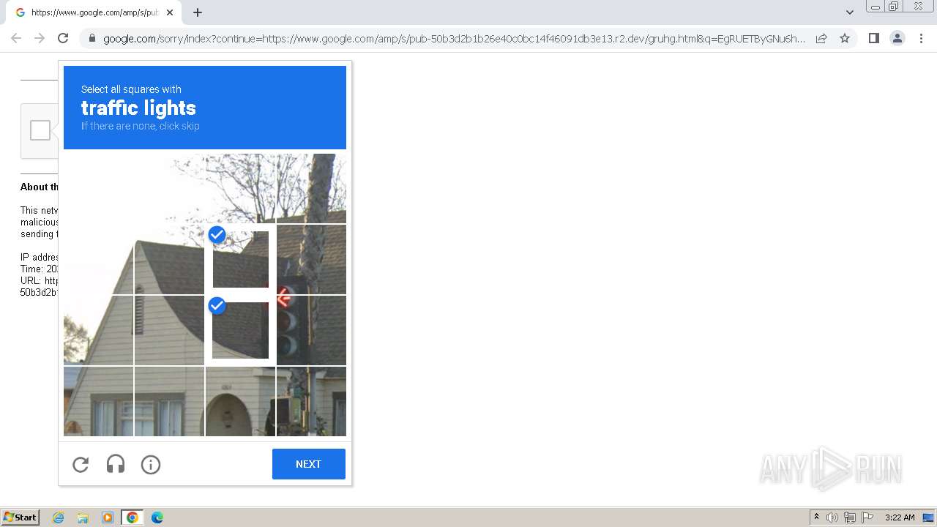Bookmark this page with the star icon
The width and height of the screenshot is (937, 527).
pyautogui.click(x=845, y=38)
